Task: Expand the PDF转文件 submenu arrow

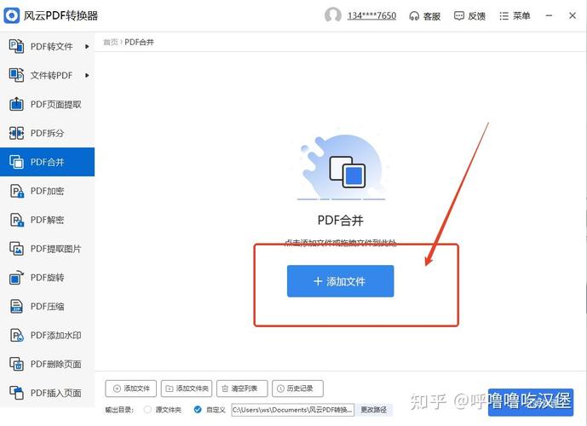Action: 87,47
